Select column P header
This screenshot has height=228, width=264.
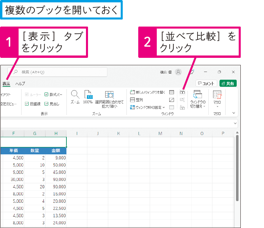coord(223,134)
